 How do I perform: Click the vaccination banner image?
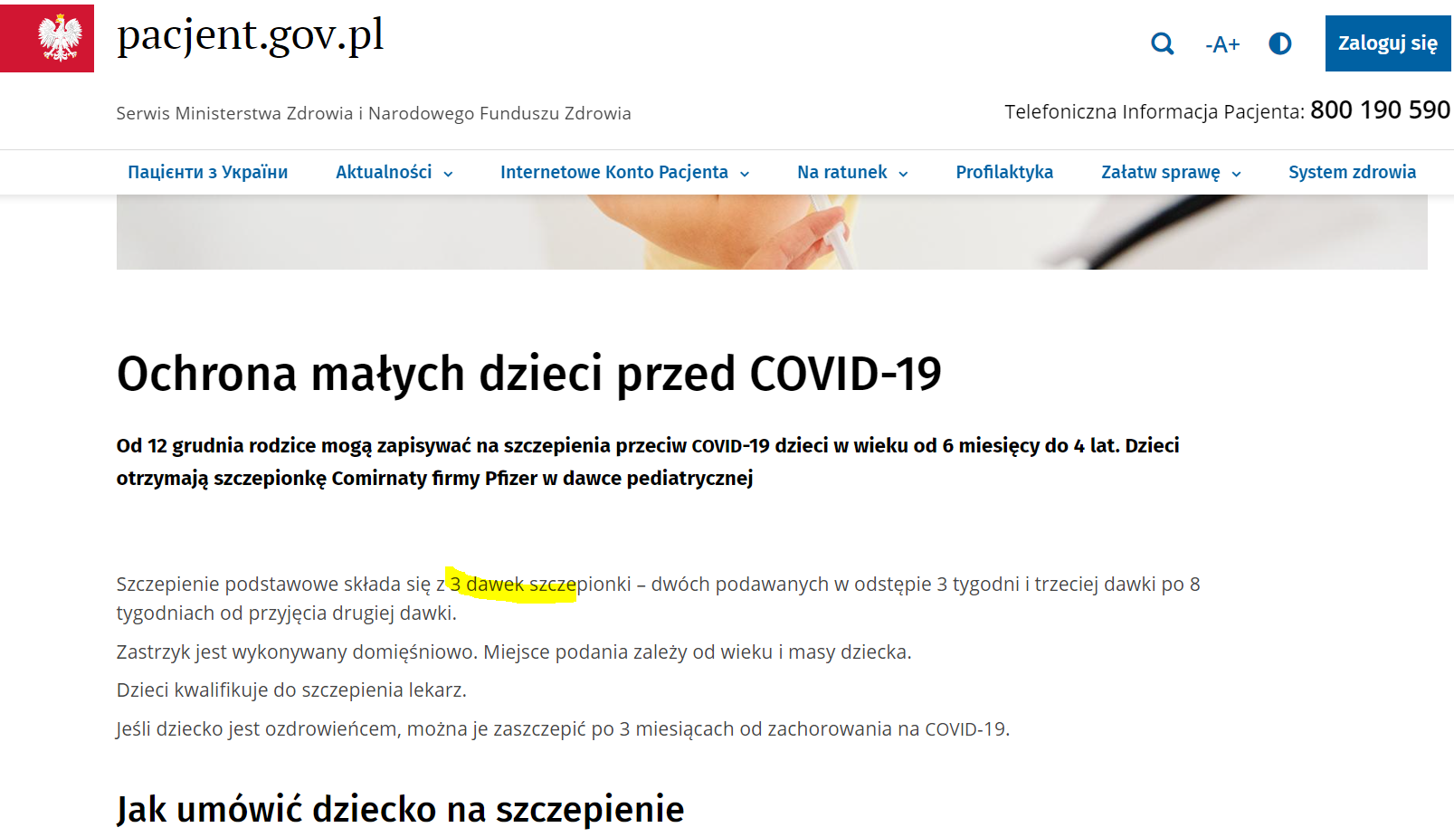772,232
